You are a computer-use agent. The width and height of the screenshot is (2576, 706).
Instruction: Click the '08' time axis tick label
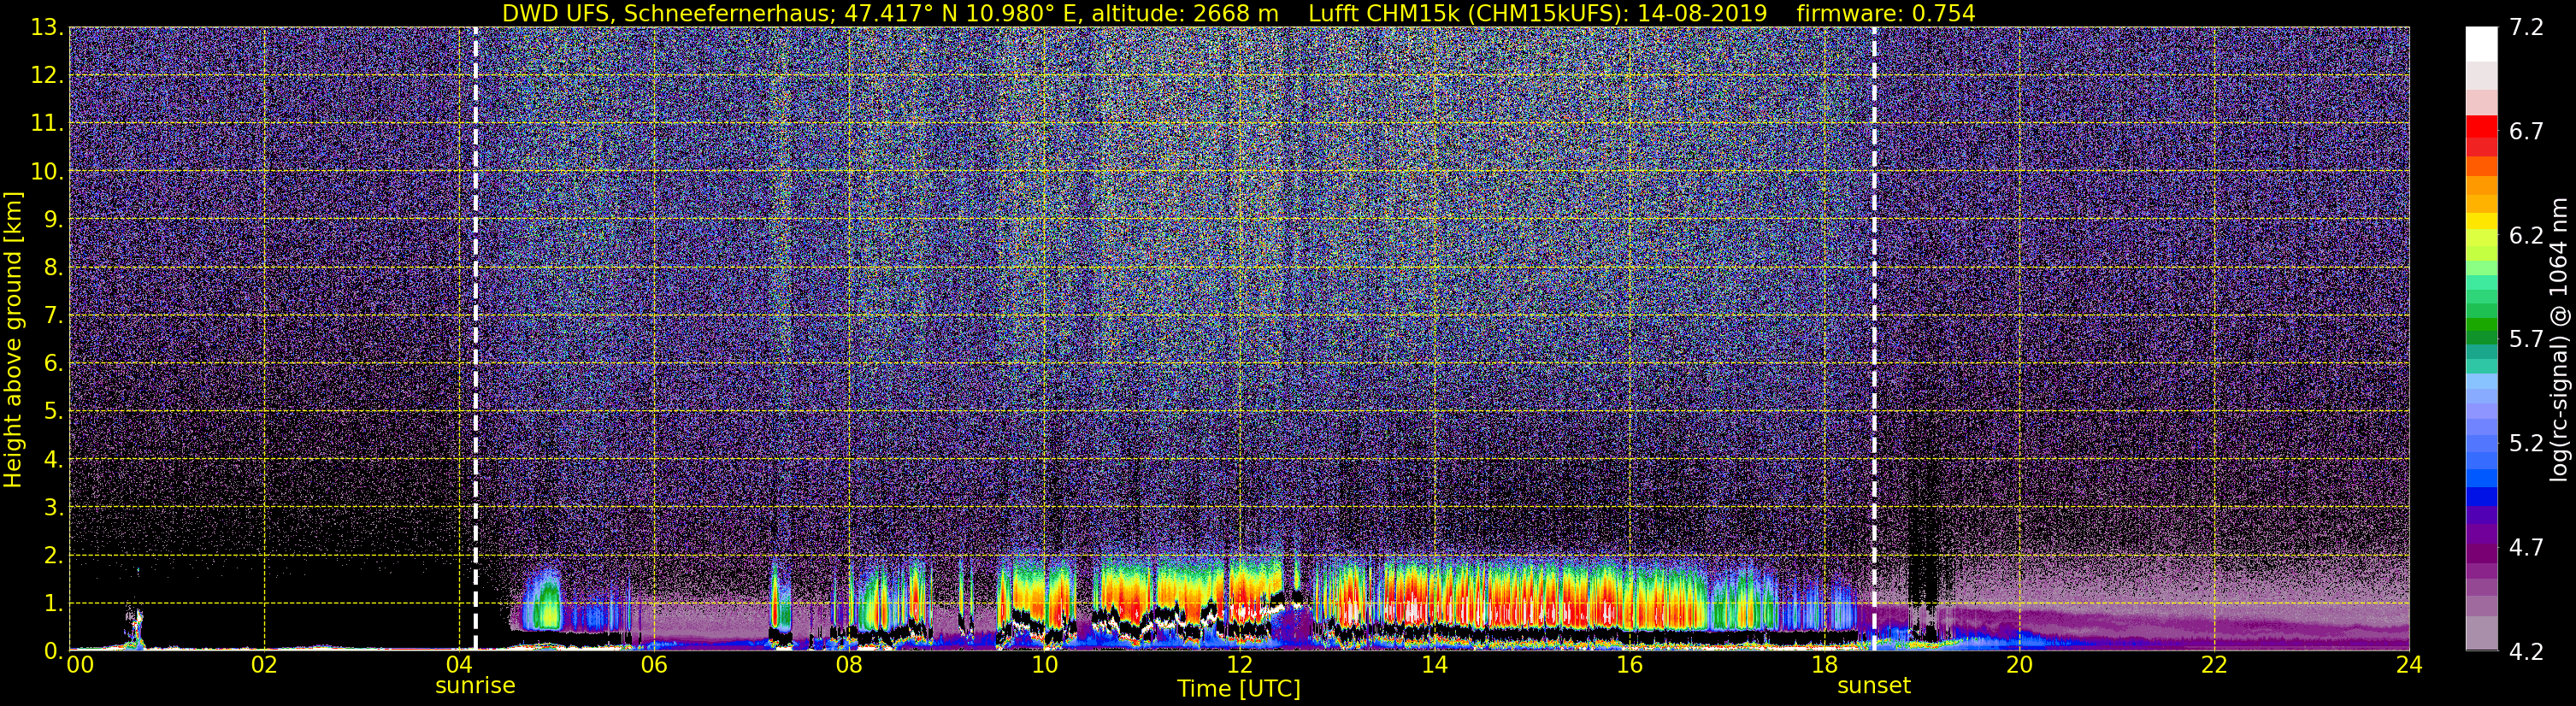849,666
